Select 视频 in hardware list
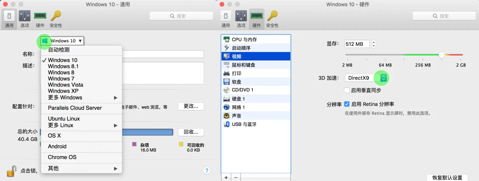The width and height of the screenshot is (479, 181). pyautogui.click(x=256, y=56)
